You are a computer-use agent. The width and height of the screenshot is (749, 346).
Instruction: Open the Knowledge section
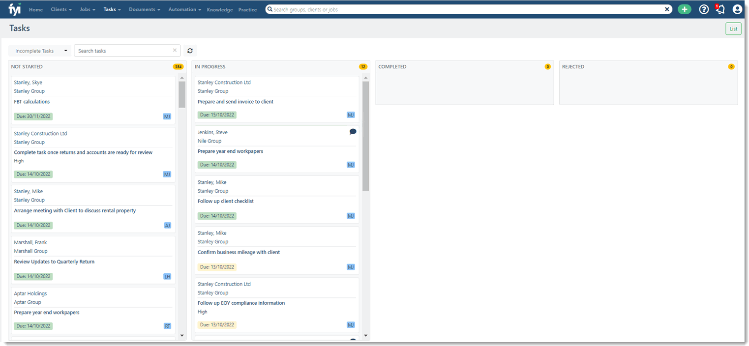pyautogui.click(x=220, y=9)
